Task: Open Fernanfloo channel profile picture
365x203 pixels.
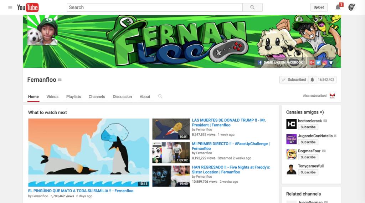Action: pos(42,30)
